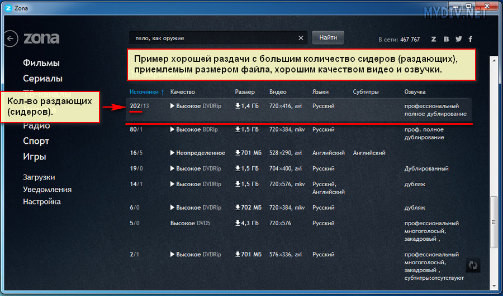Click the проф. полное дублирование cell

424,133
